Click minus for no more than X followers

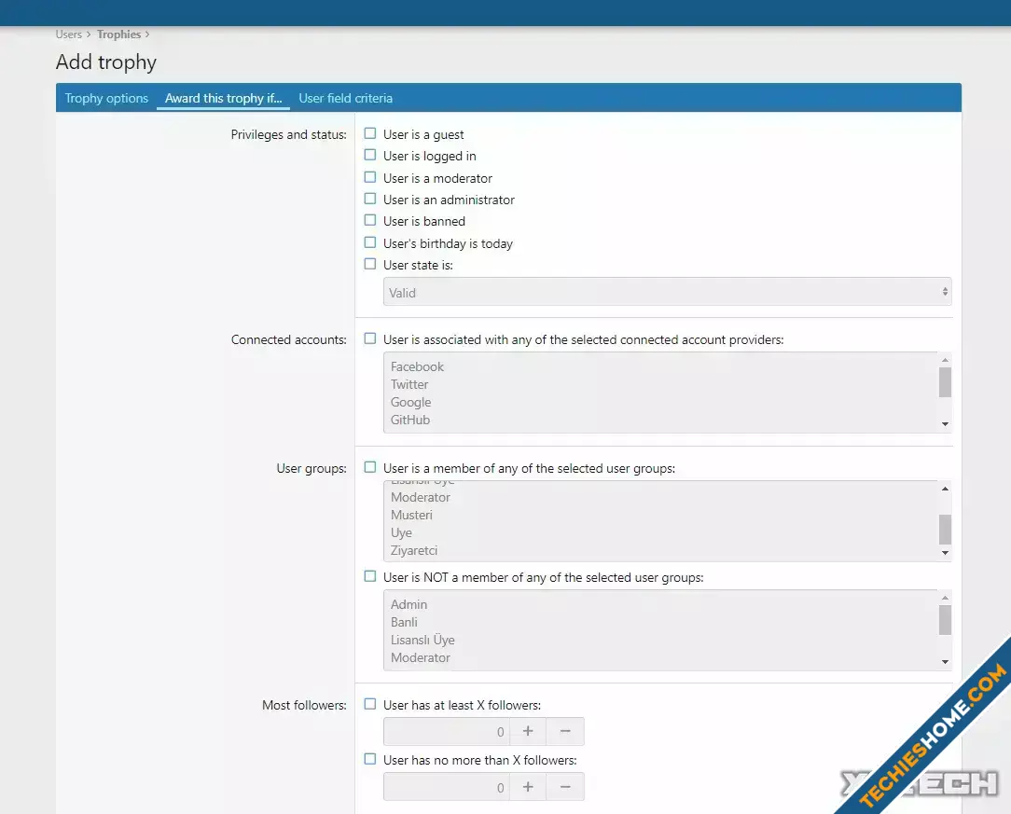tap(565, 787)
